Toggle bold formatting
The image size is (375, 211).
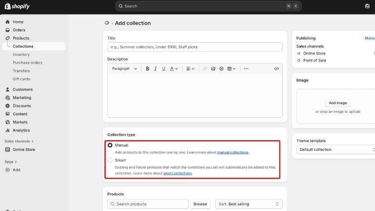click(x=148, y=69)
